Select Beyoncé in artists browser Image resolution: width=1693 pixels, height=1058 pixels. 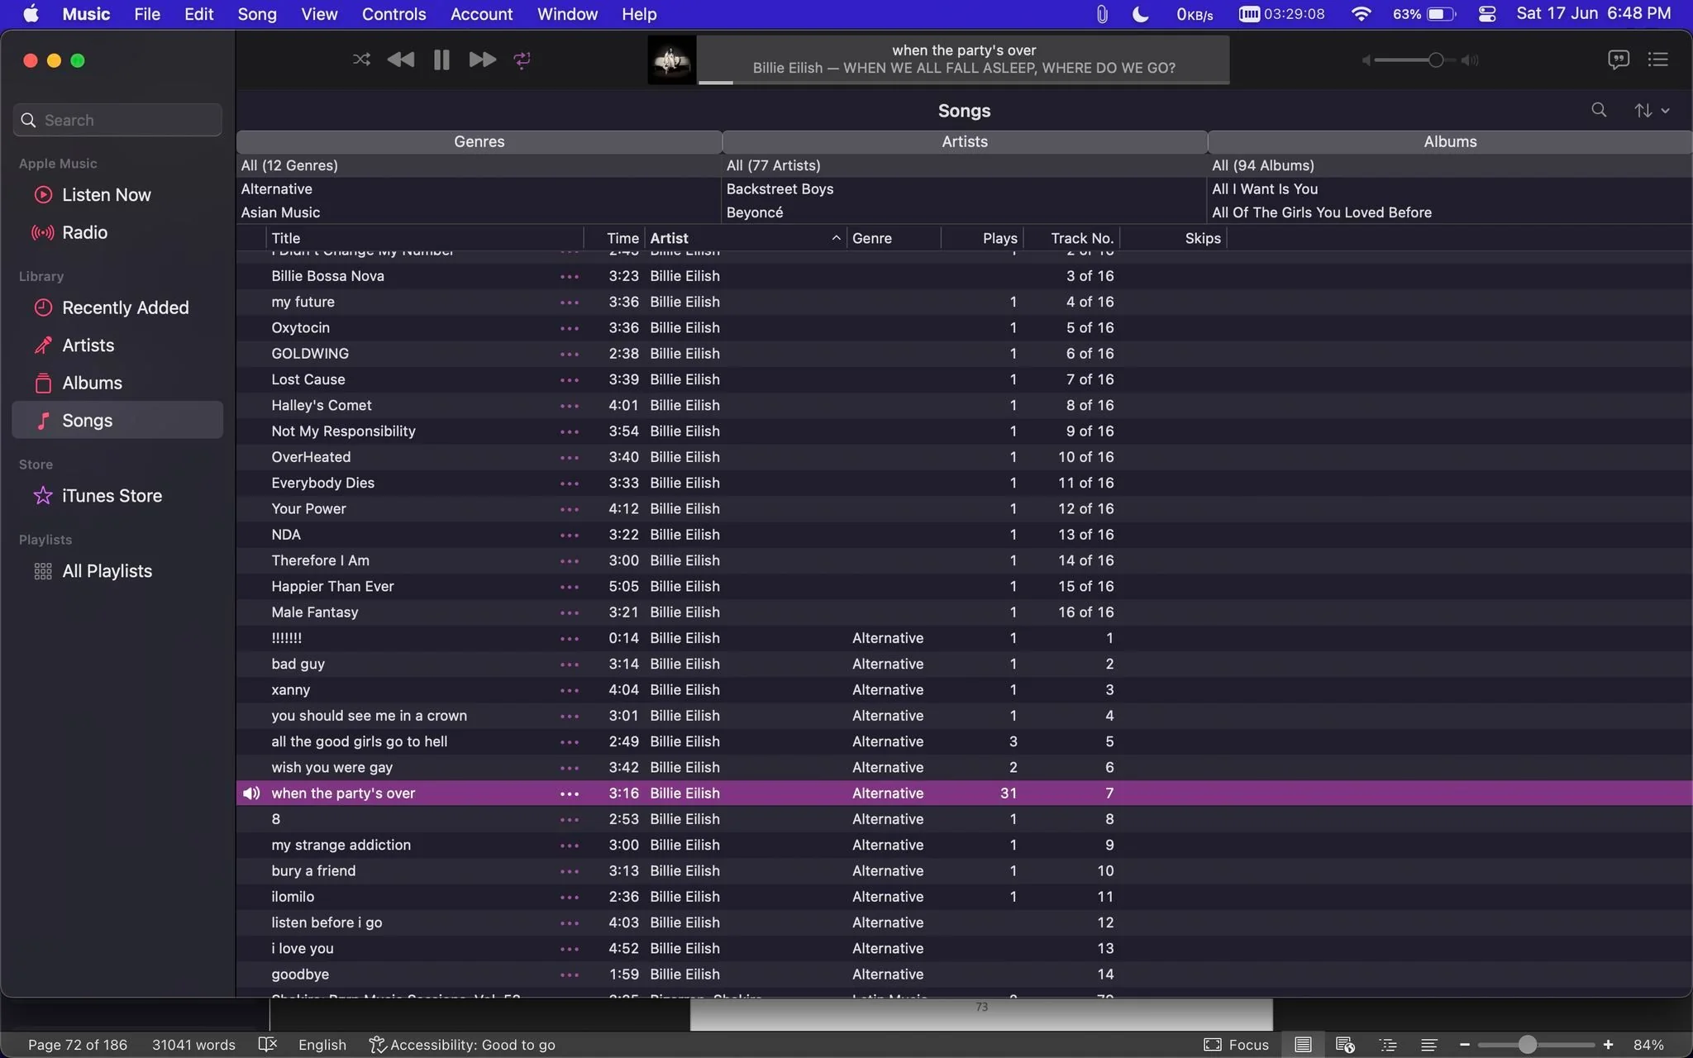pos(965,212)
